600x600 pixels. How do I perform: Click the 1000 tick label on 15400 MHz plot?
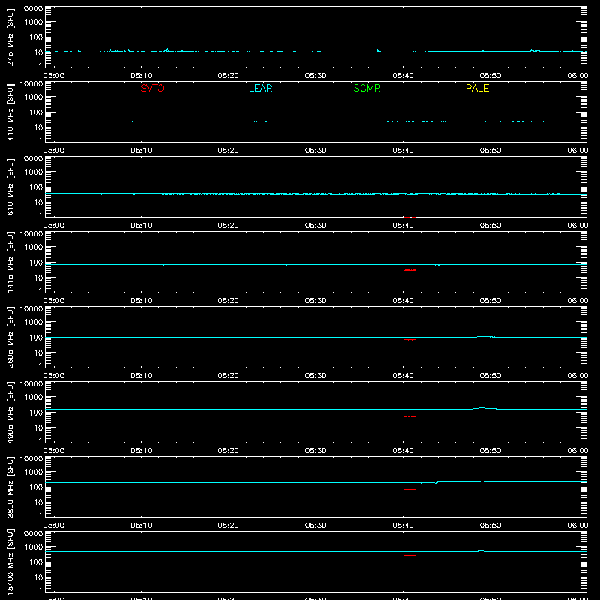click(34, 547)
